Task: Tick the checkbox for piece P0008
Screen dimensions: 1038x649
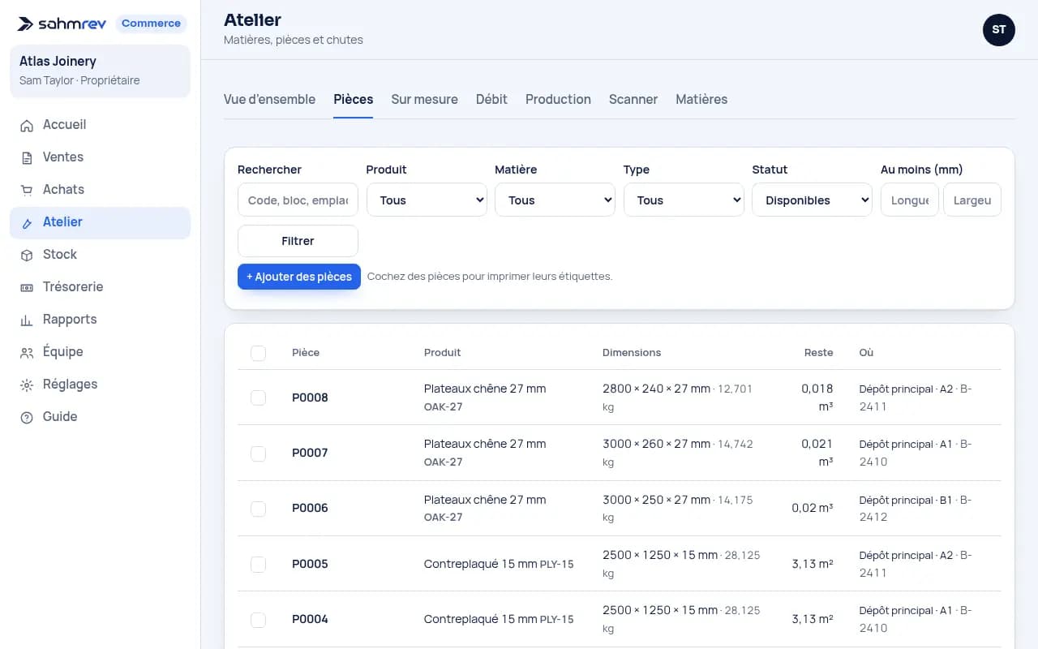Action: [258, 398]
